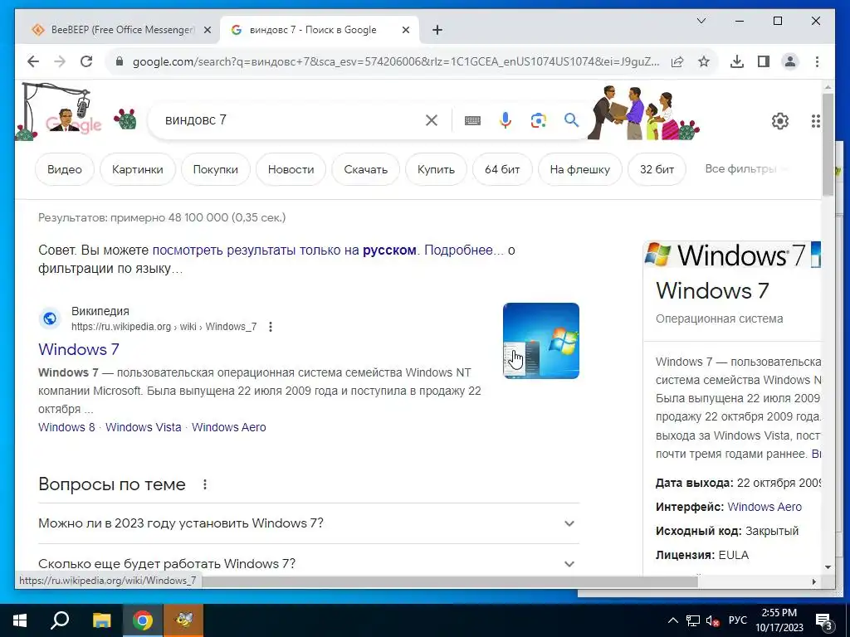850x637 pixels.
Task: Expand Сколько еще будет работать Windows 7 question
Action: [309, 564]
